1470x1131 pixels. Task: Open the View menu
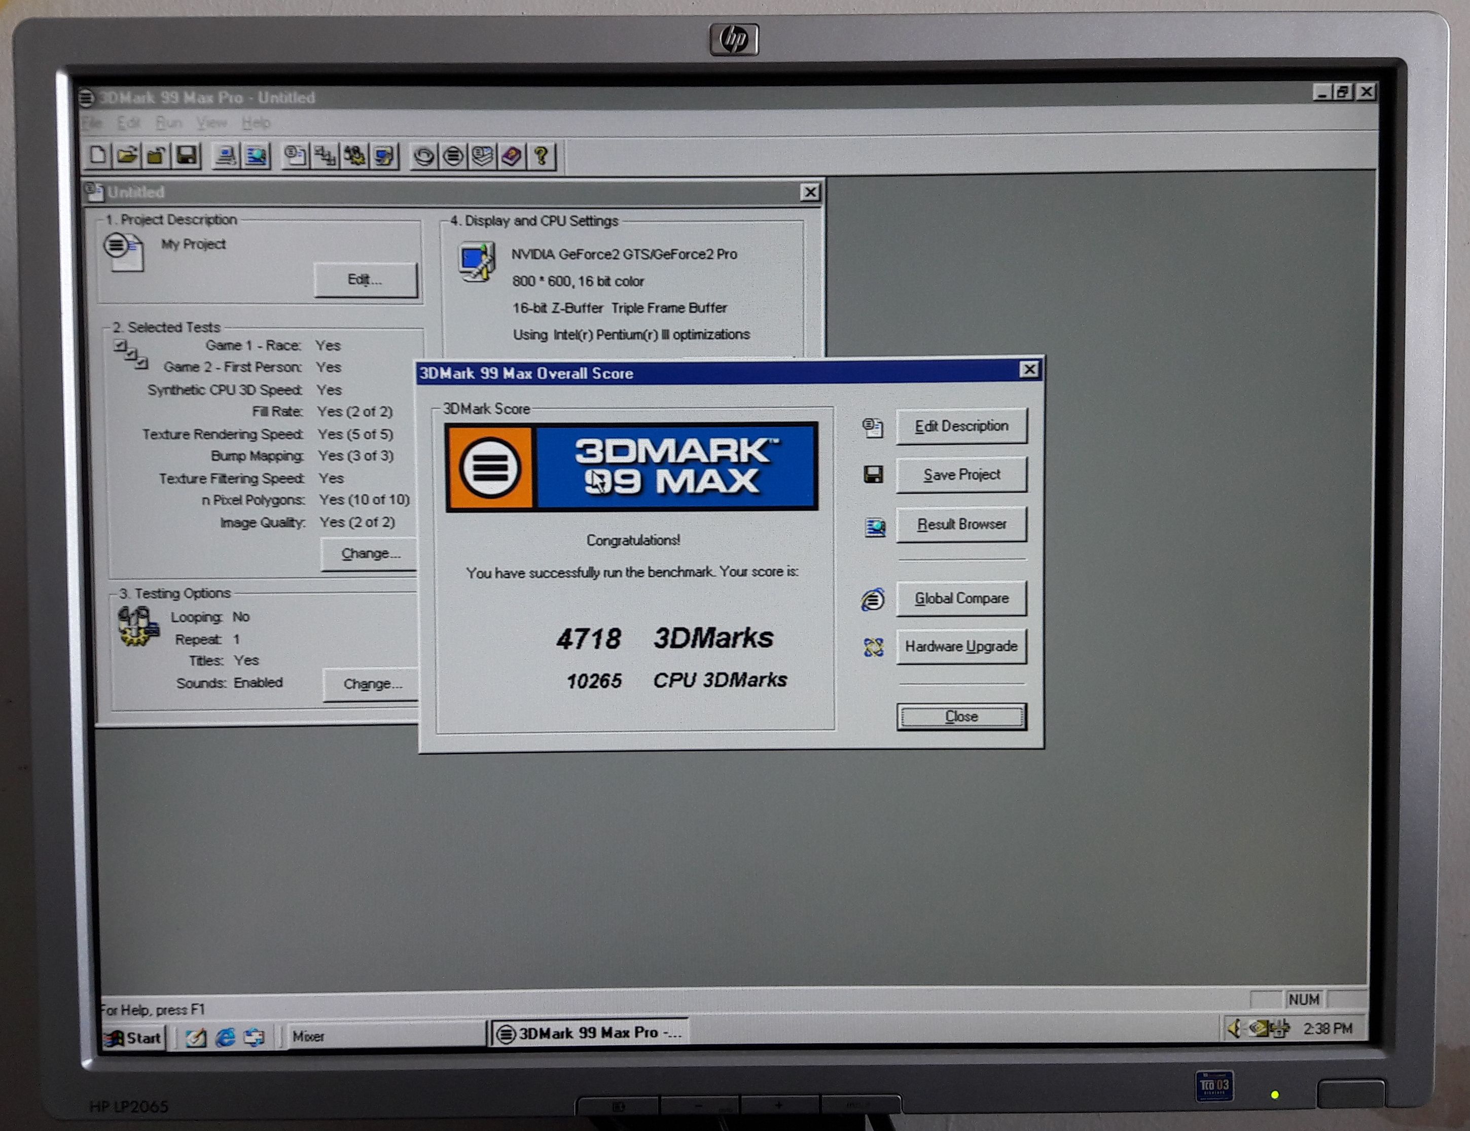(211, 123)
